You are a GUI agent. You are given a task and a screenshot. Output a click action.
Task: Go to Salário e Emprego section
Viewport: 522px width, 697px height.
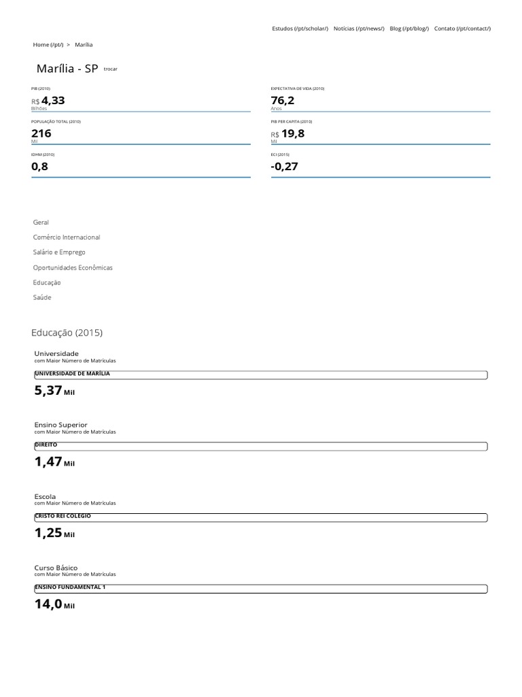59,253
